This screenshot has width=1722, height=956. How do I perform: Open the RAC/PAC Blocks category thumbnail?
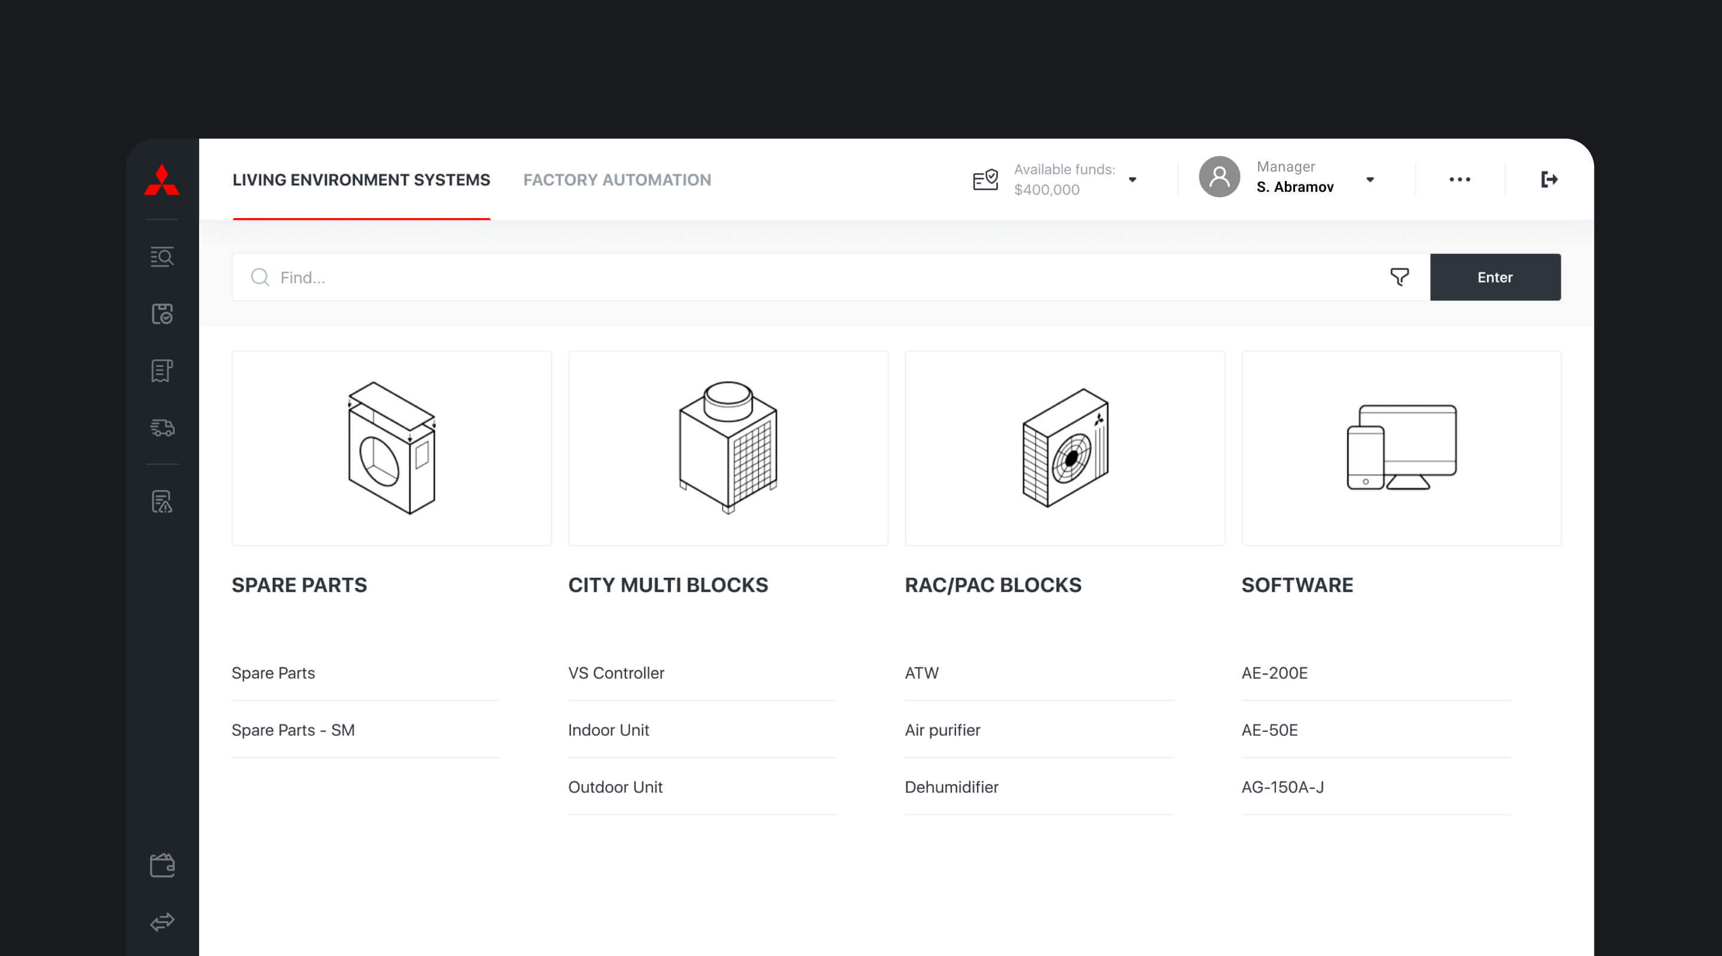1064,448
